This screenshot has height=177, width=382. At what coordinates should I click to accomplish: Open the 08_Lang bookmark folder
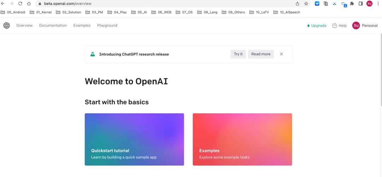(x=207, y=12)
